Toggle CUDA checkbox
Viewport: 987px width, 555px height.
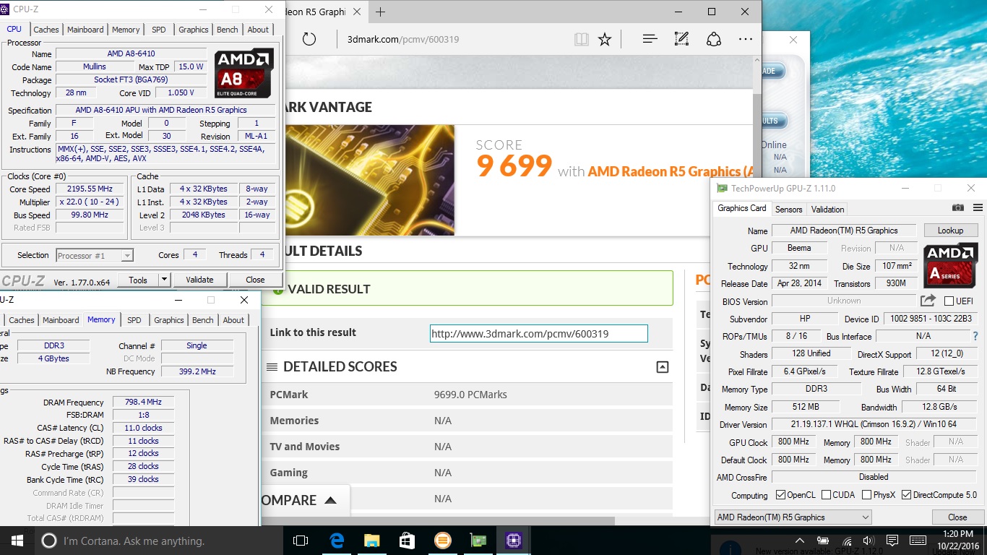click(826, 495)
